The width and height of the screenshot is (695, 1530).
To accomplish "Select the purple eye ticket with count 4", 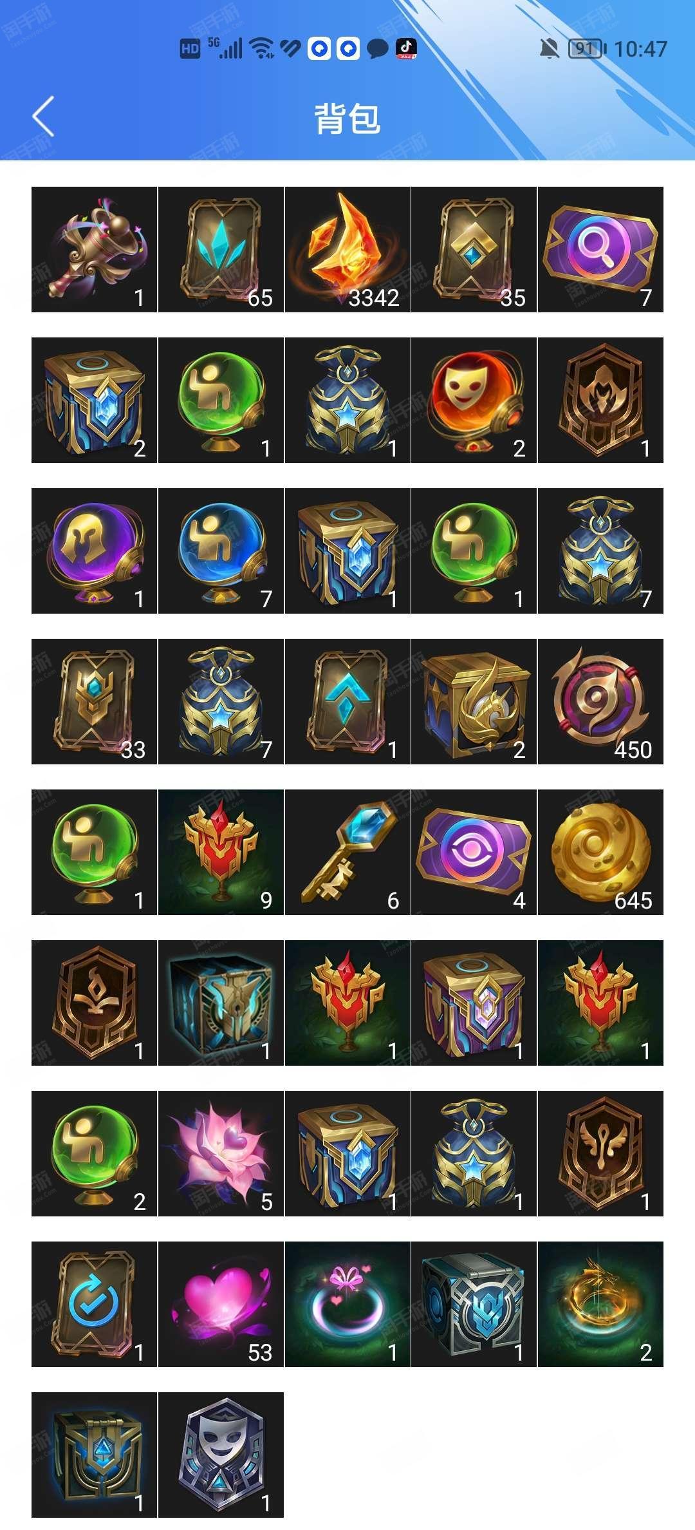I will point(474,853).
